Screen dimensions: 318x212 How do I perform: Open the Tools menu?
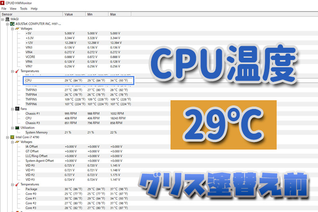23,8
